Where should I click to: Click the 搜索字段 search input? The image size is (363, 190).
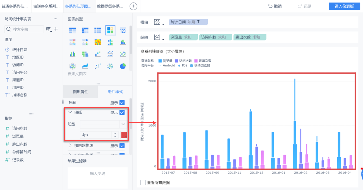[24, 29]
